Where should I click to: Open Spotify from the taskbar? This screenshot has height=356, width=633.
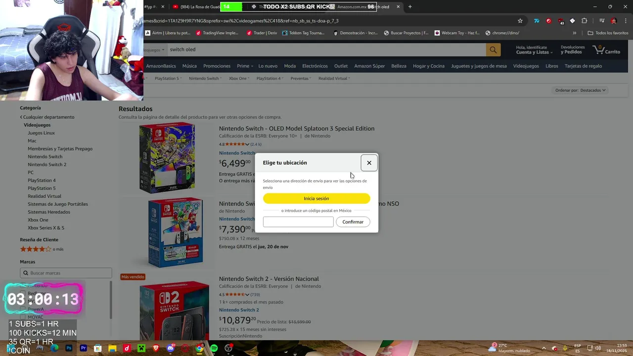click(x=214, y=349)
